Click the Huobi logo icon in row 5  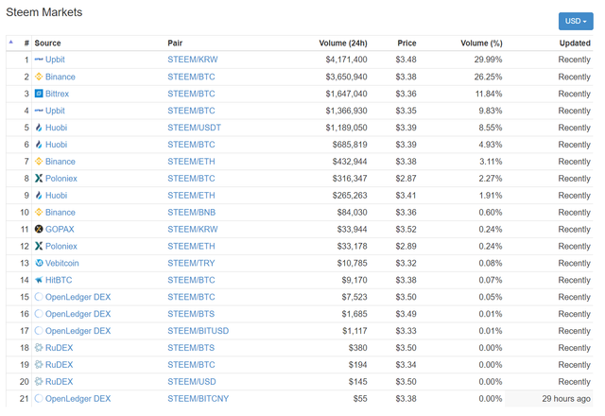39,128
